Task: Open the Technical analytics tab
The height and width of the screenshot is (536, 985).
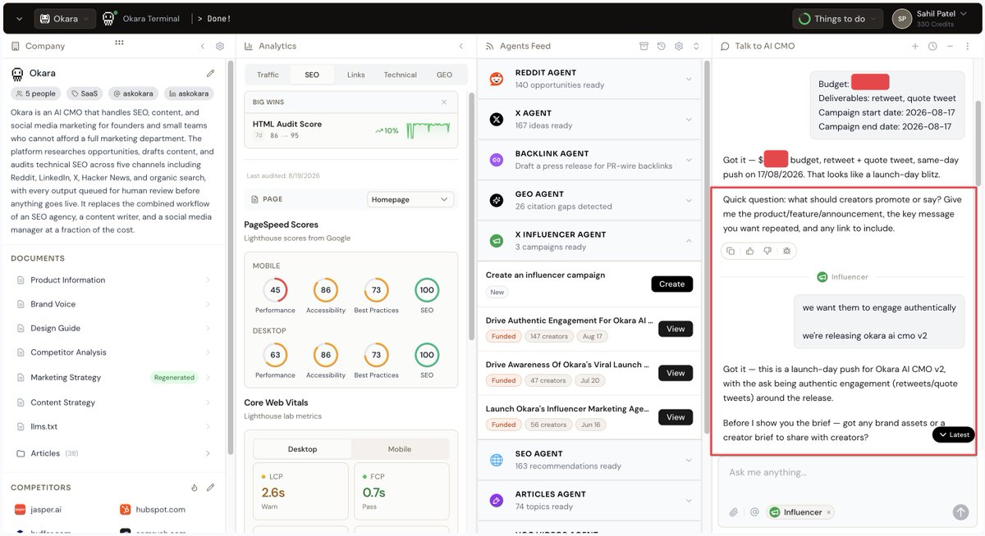Action: point(400,75)
